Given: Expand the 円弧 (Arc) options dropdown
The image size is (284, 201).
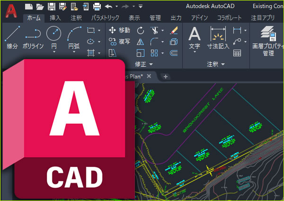Looking at the screenshot, I should coord(74,52).
